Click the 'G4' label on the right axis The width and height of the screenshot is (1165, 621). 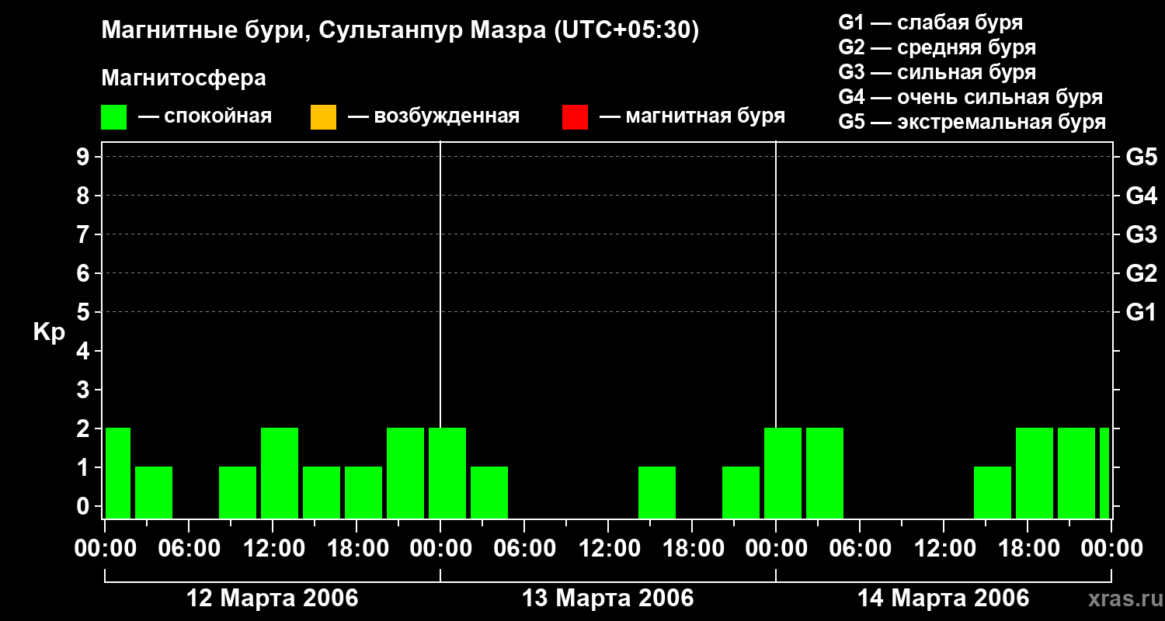1141,196
